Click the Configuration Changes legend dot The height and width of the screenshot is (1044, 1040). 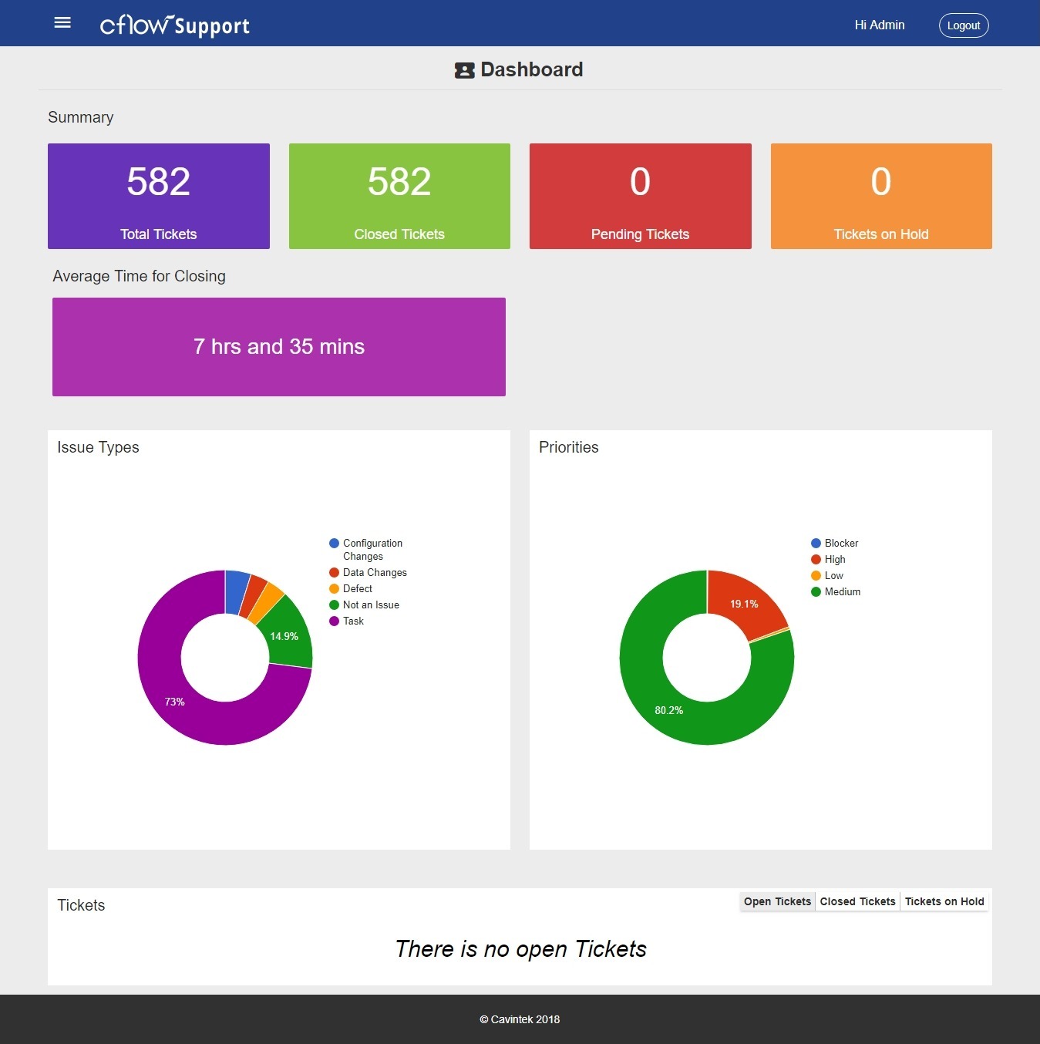[334, 544]
